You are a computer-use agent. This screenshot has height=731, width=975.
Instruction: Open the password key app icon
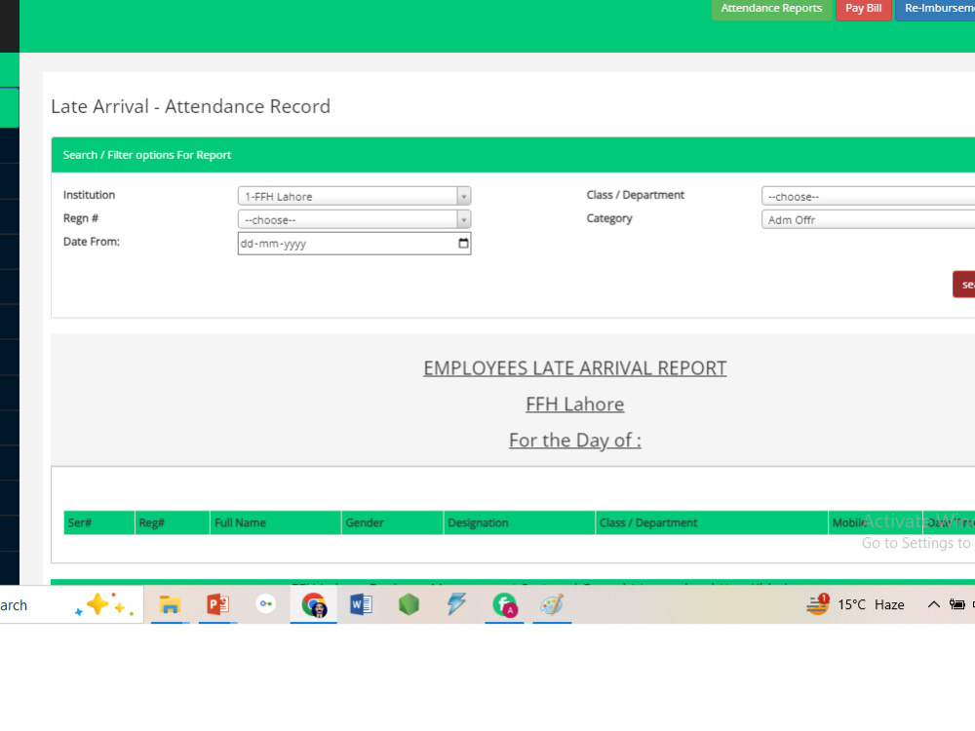pos(265,604)
